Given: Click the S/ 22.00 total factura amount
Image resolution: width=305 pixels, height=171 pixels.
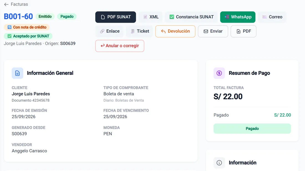Looking at the screenshot, I should [x=228, y=97].
